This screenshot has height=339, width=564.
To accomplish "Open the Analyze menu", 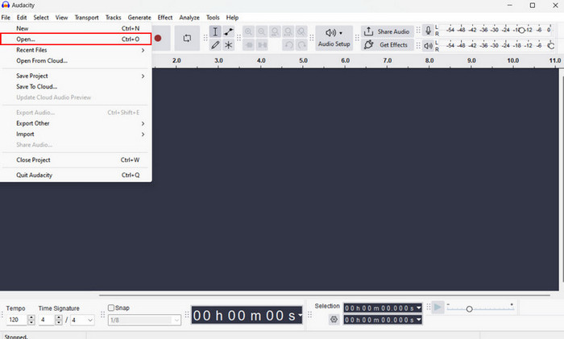I will tap(189, 17).
